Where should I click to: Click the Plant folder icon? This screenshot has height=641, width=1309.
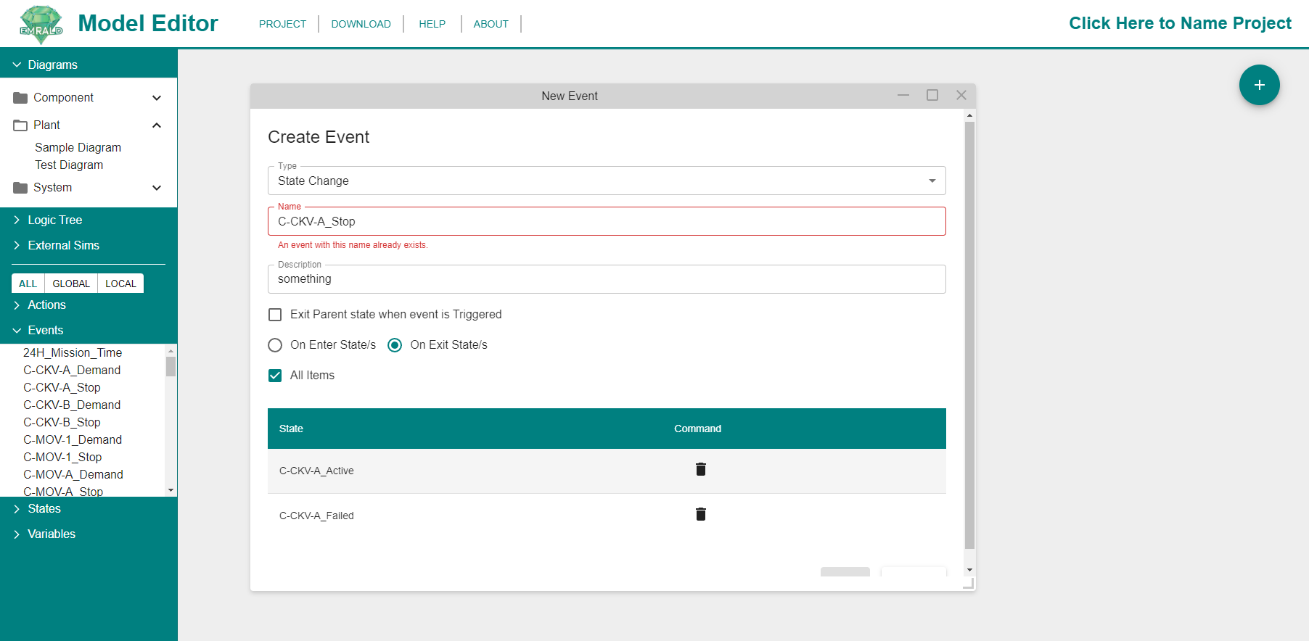point(20,125)
